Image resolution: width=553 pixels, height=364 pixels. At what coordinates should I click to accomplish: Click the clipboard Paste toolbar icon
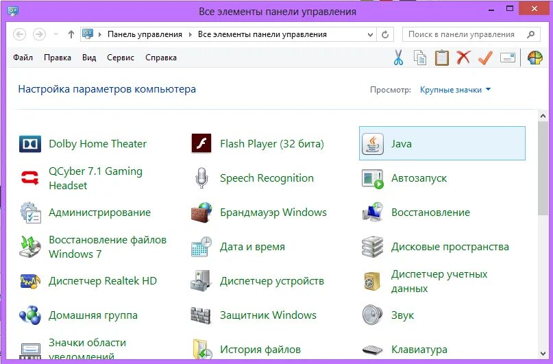(x=441, y=58)
